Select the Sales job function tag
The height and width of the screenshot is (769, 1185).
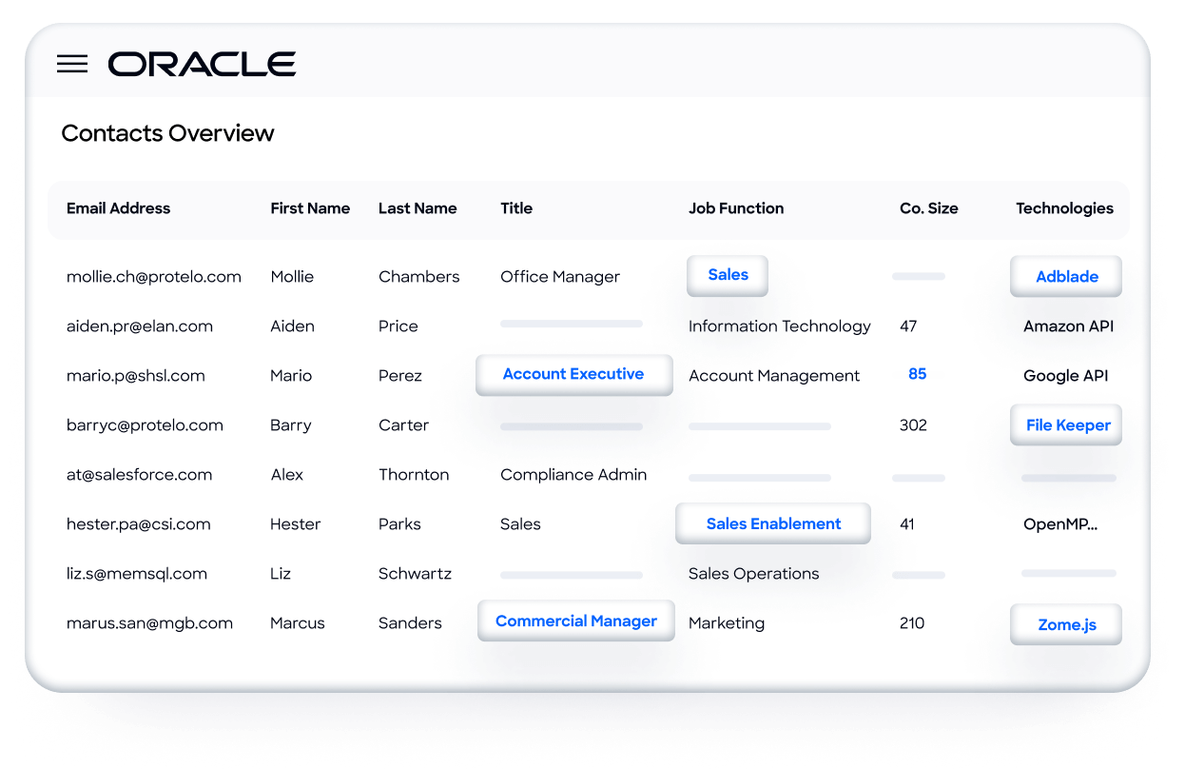[x=728, y=275]
